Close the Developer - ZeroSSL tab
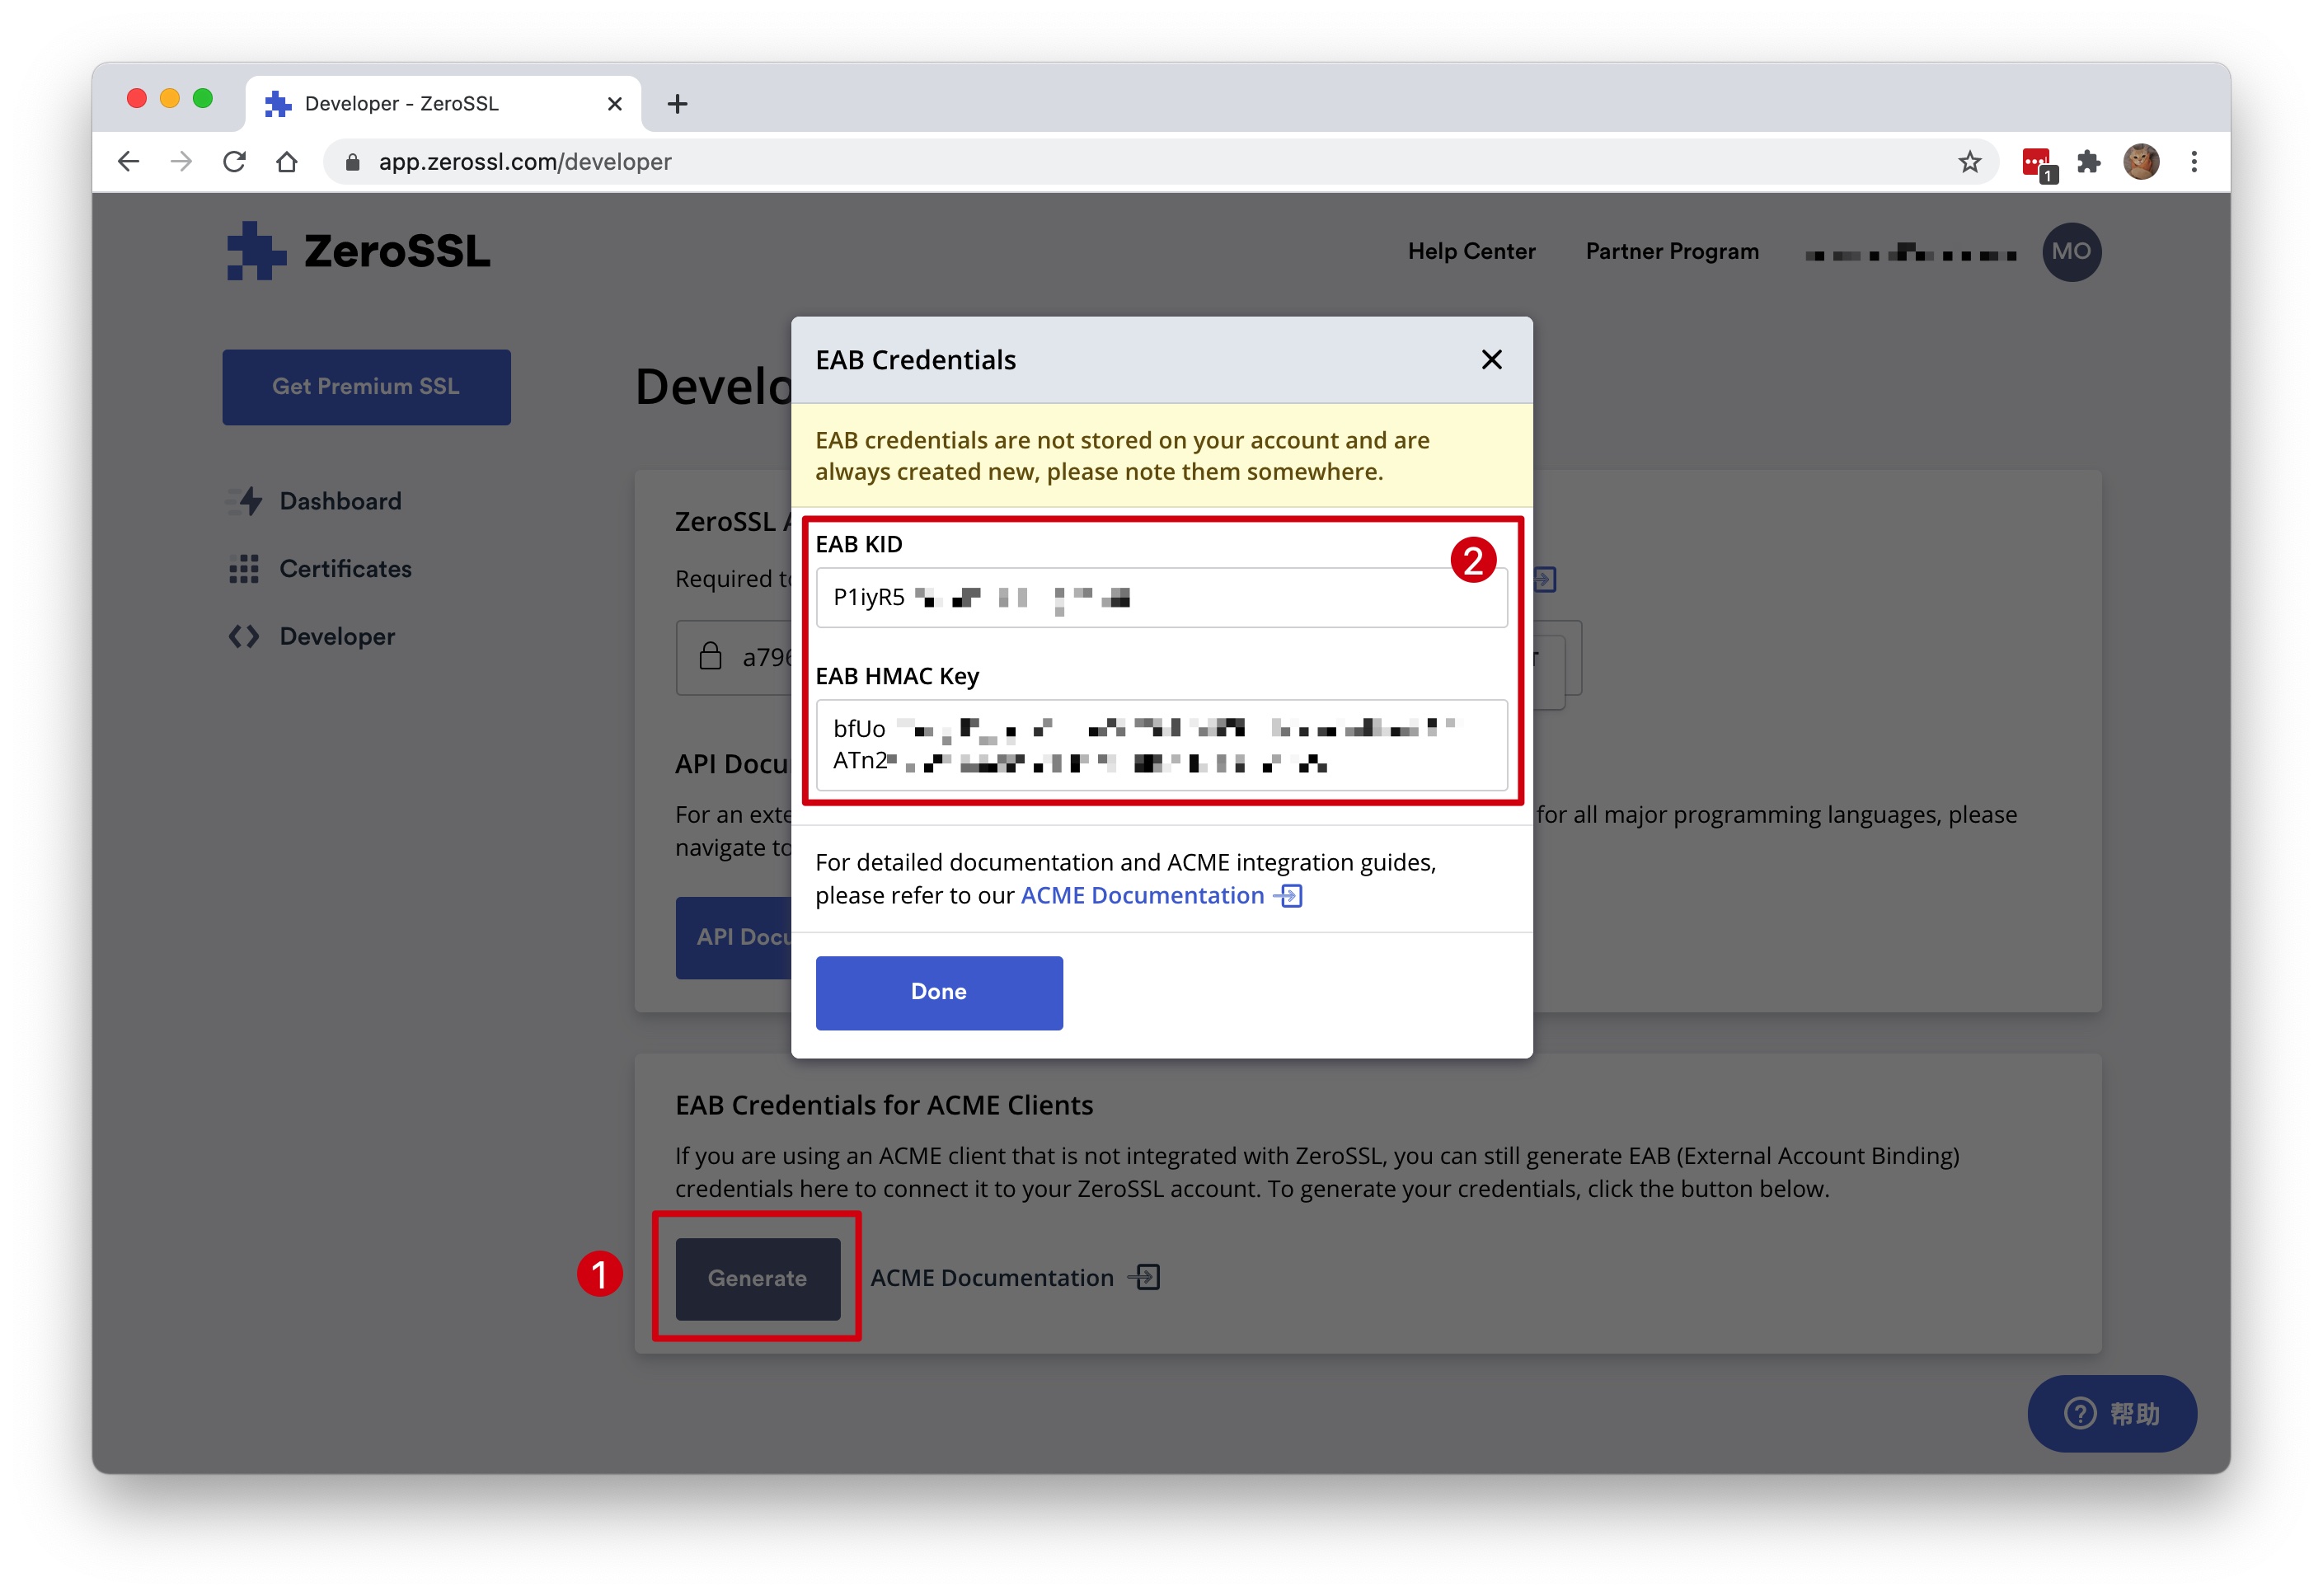The height and width of the screenshot is (1596, 2323). point(614,104)
